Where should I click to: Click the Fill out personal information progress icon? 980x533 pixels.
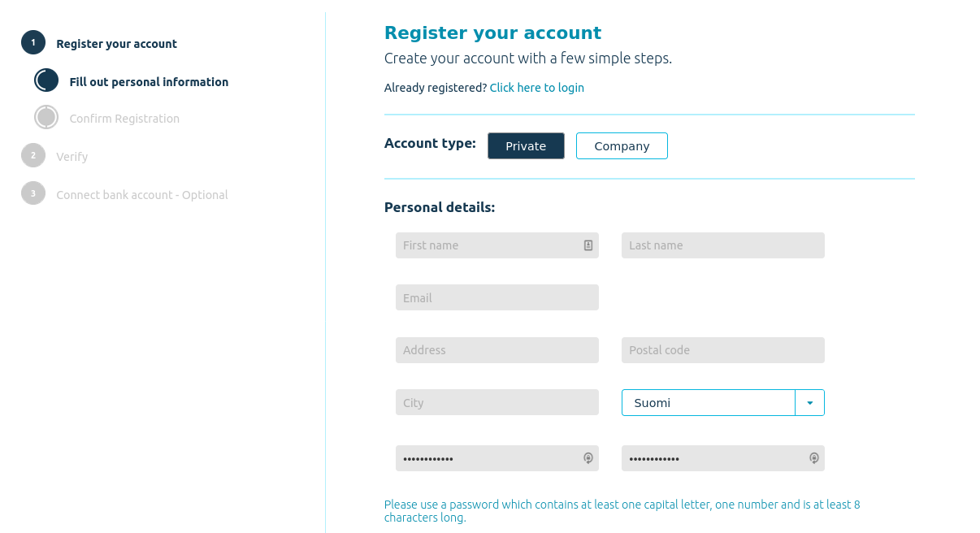pos(46,80)
